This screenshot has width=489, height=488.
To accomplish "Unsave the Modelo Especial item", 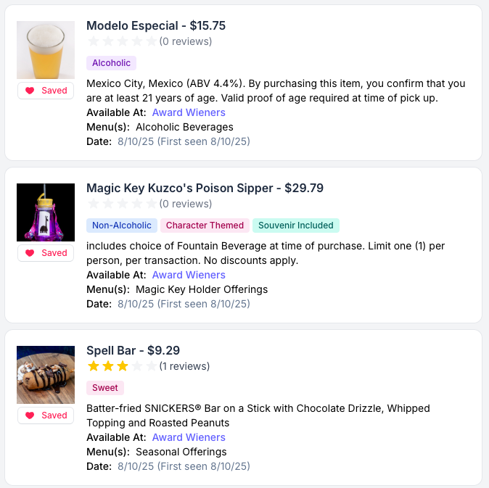I will [x=46, y=91].
